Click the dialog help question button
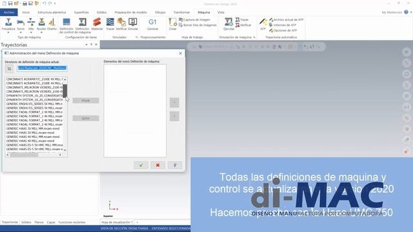Screen dimensions: 413x232 pos(175,165)
